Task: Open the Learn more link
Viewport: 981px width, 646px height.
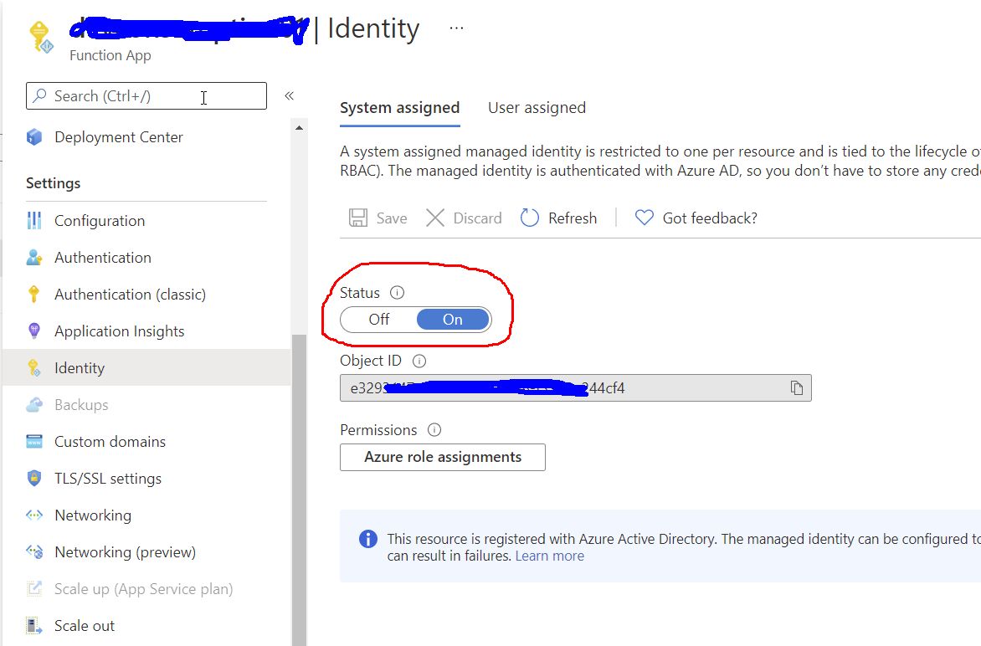Action: (549, 556)
